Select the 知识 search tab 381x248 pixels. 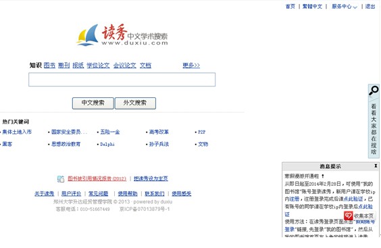[36, 65]
